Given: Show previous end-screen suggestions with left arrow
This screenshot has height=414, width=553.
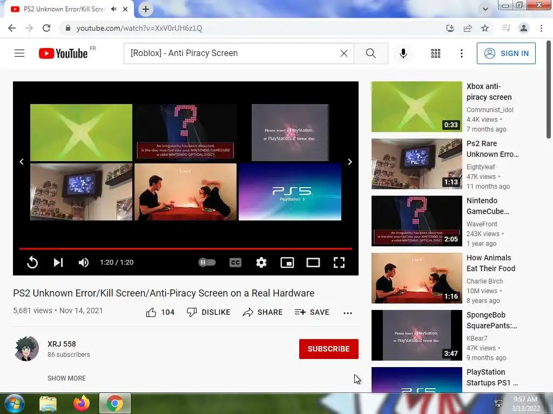Looking at the screenshot, I should (x=22, y=162).
